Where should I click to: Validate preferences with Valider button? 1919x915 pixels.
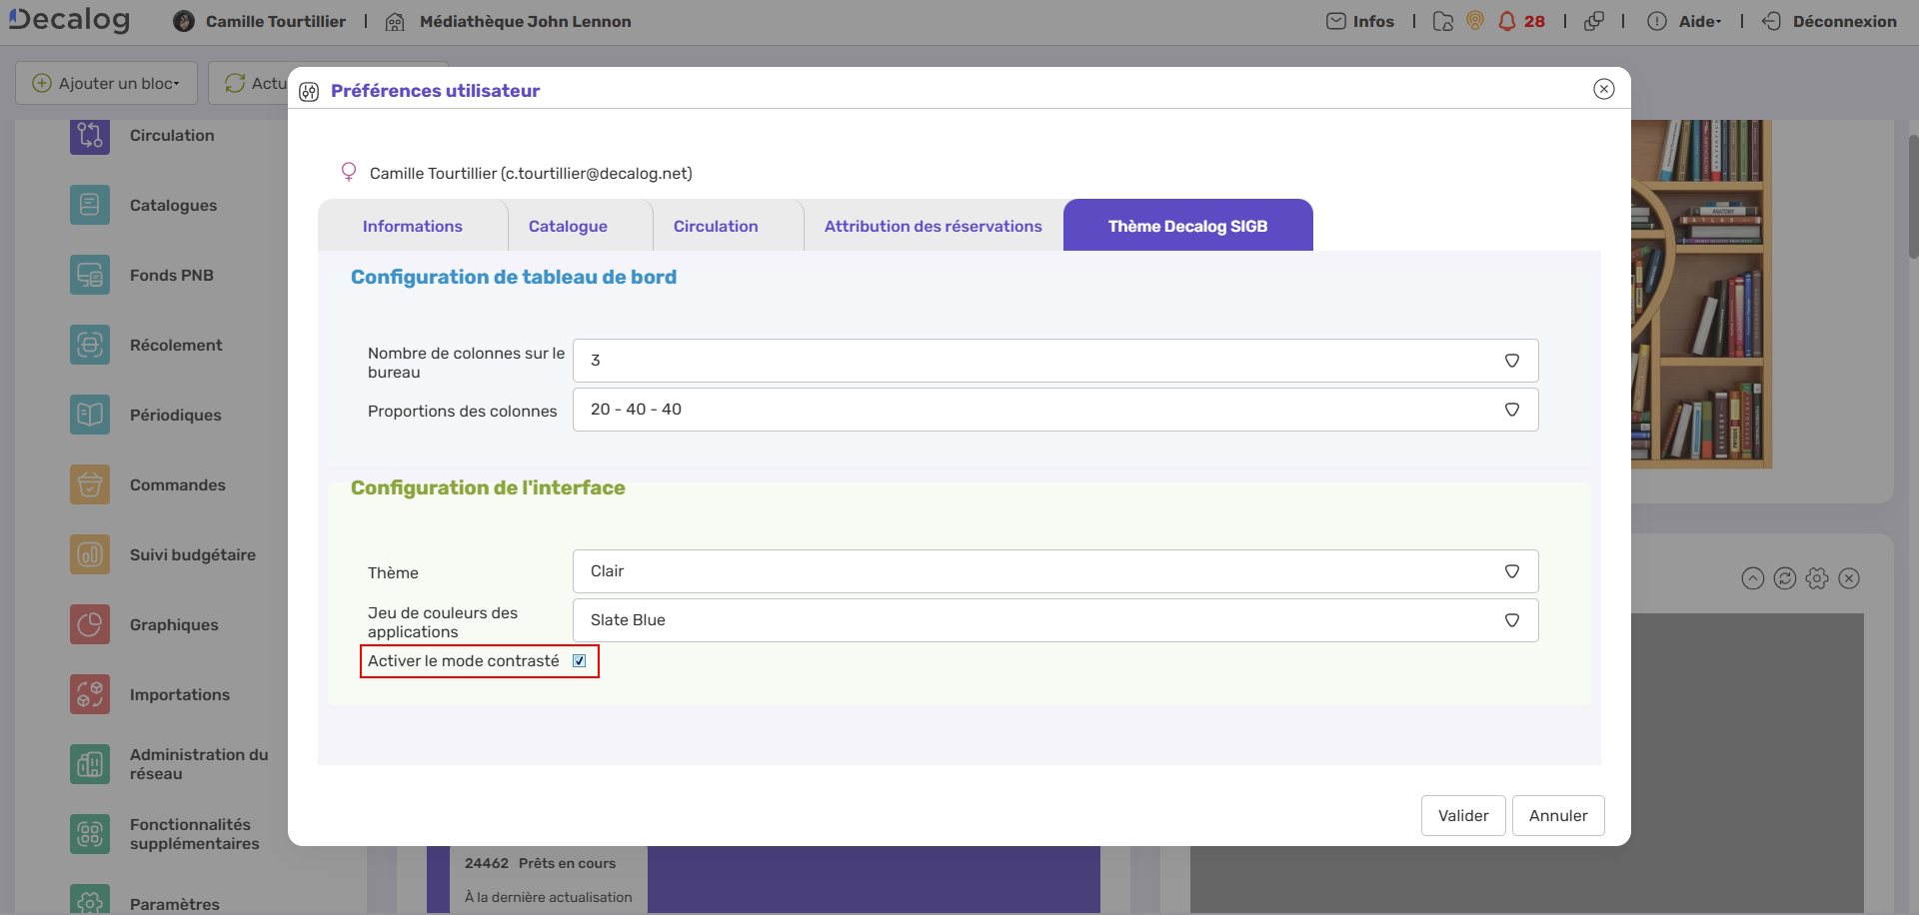(1462, 815)
